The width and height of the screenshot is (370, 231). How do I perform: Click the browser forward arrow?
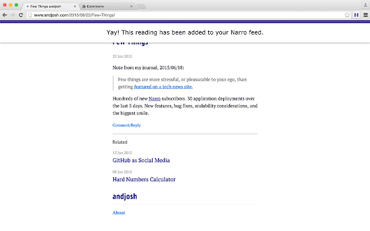point(13,15)
